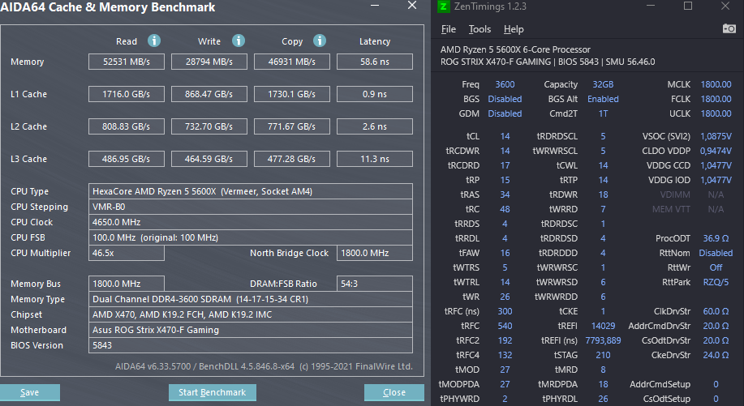Click the Capacity value 32GB

point(603,84)
